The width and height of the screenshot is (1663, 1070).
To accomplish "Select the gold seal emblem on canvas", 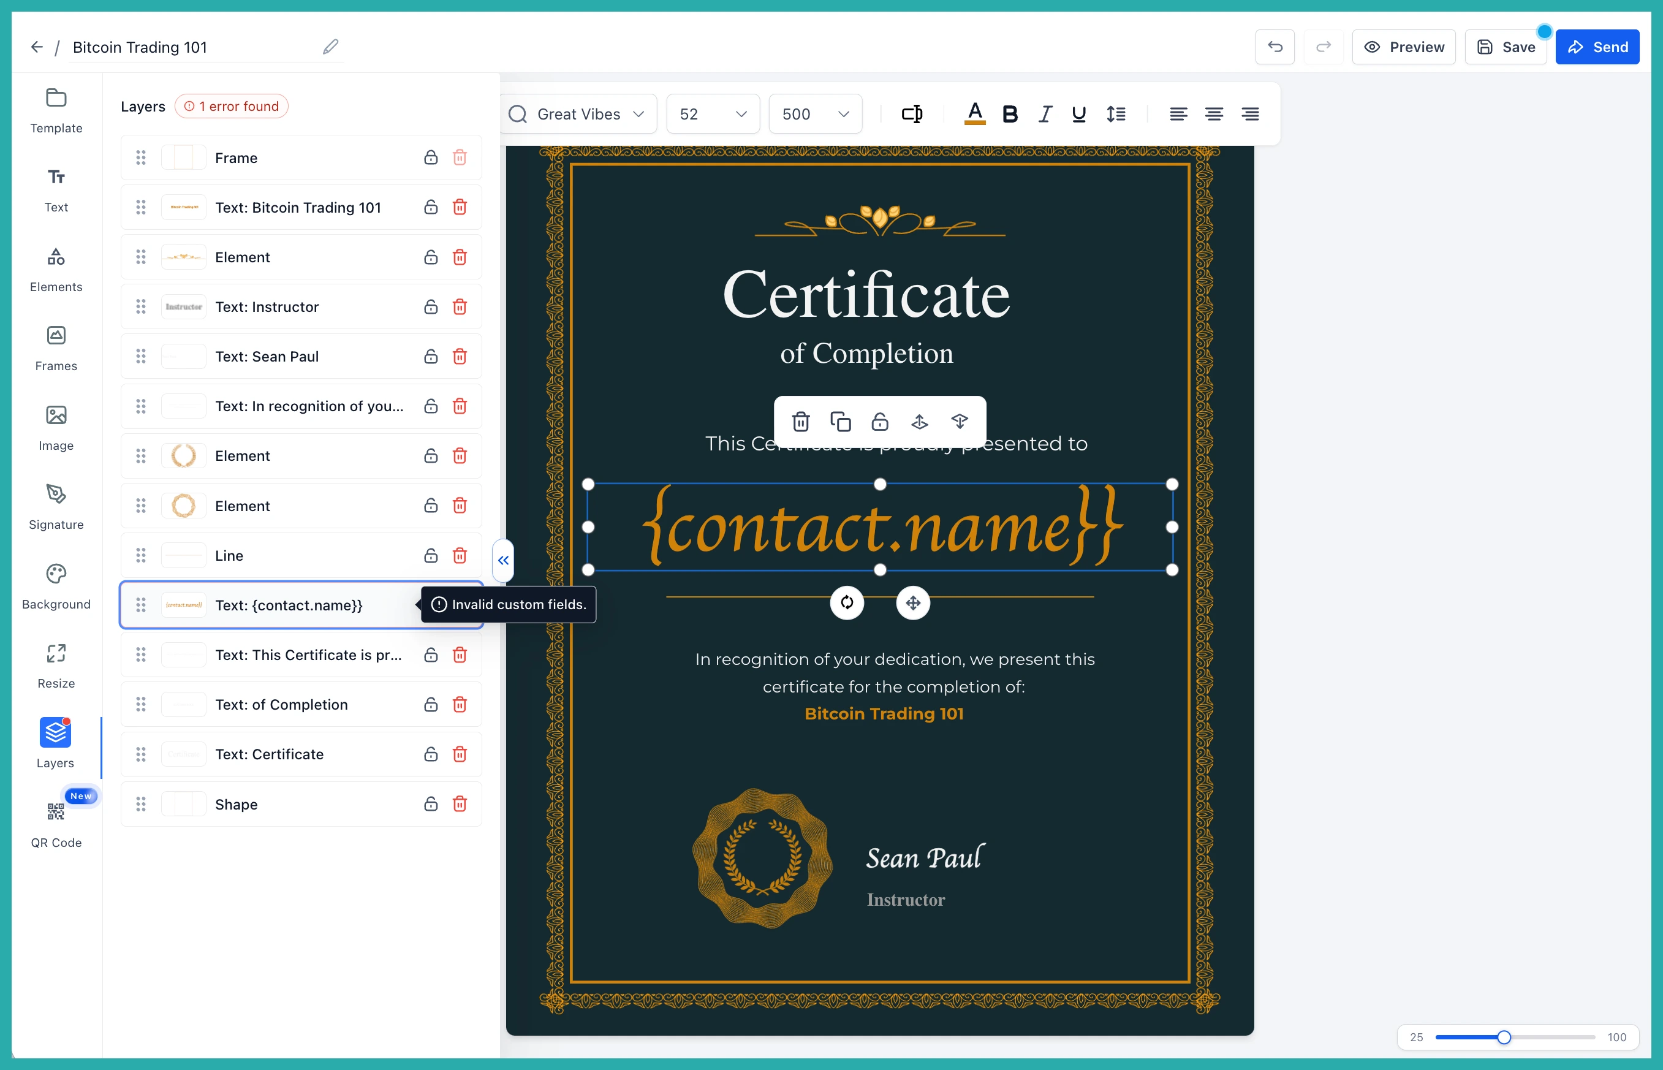I will pyautogui.click(x=762, y=858).
